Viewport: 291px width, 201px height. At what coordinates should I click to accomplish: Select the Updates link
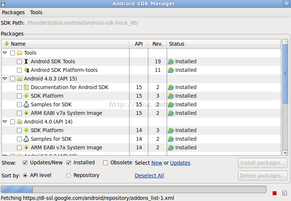(x=180, y=163)
